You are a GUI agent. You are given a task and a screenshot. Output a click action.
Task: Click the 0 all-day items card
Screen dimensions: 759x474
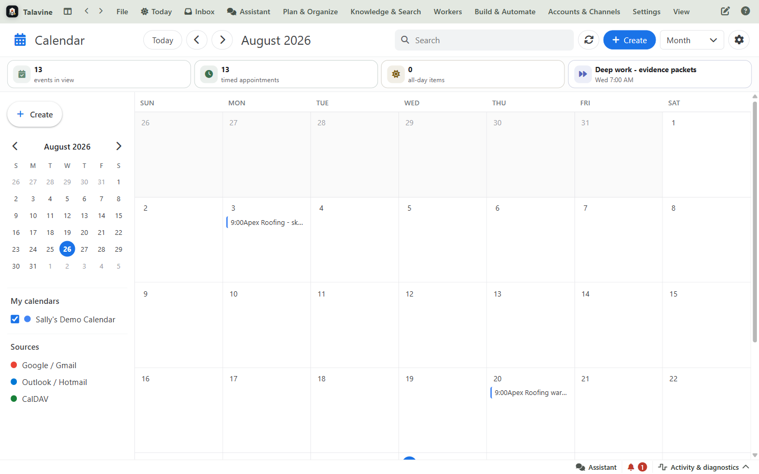point(473,74)
